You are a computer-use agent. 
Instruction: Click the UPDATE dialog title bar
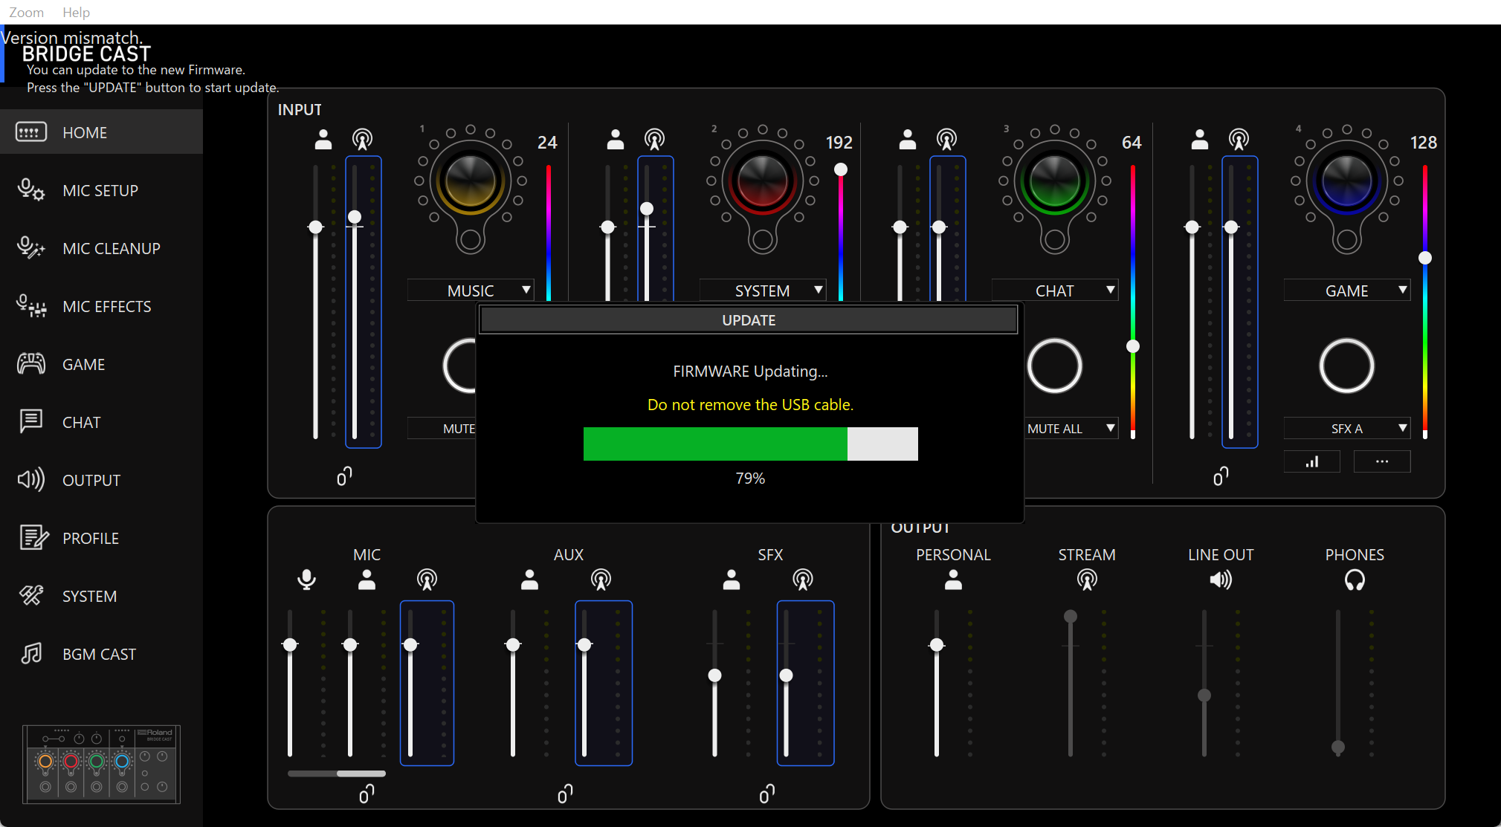click(749, 320)
